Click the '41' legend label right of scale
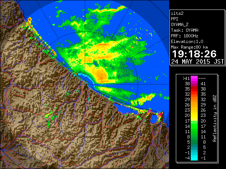The image size is (226, 169). (203, 84)
